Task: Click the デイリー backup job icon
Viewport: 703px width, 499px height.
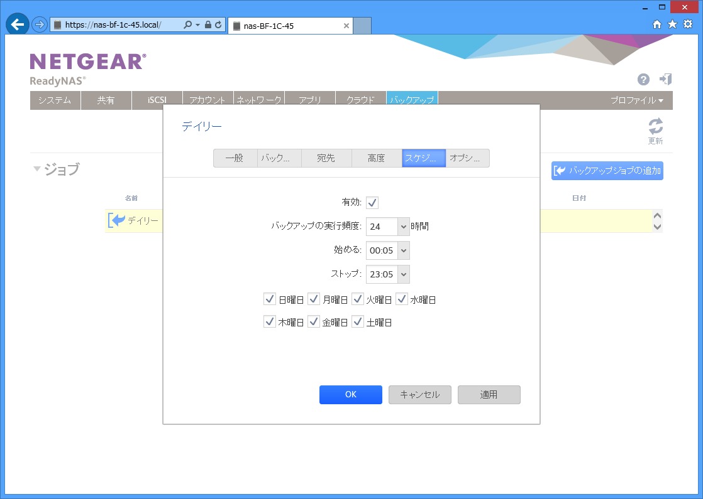Action: [x=116, y=220]
